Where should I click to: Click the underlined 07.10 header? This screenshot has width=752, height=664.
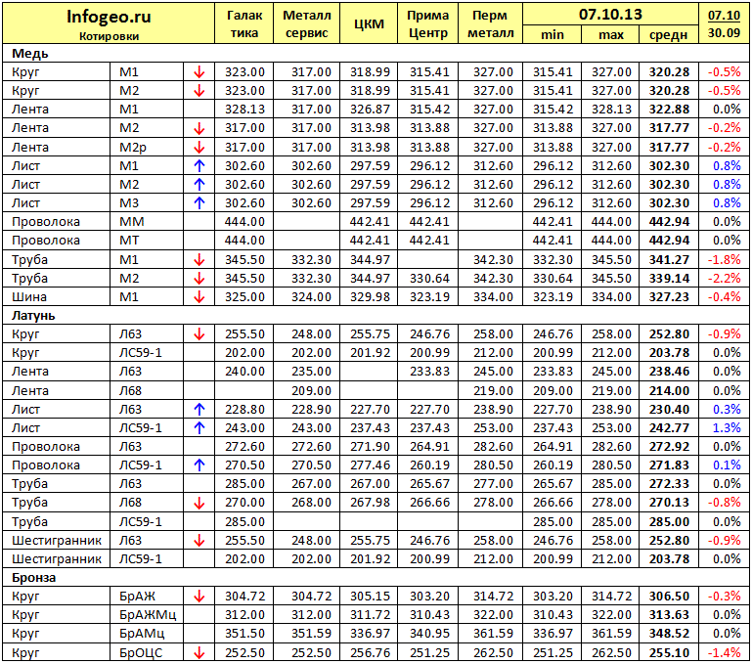[x=725, y=16]
